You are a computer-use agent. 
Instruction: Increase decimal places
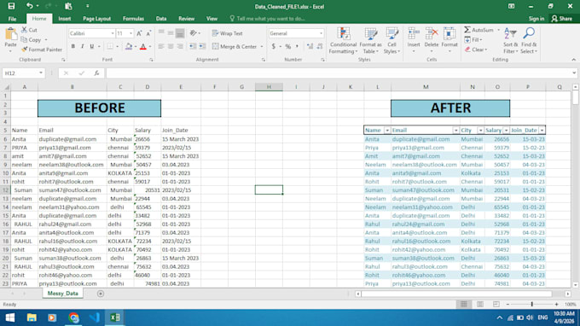tap(310, 47)
